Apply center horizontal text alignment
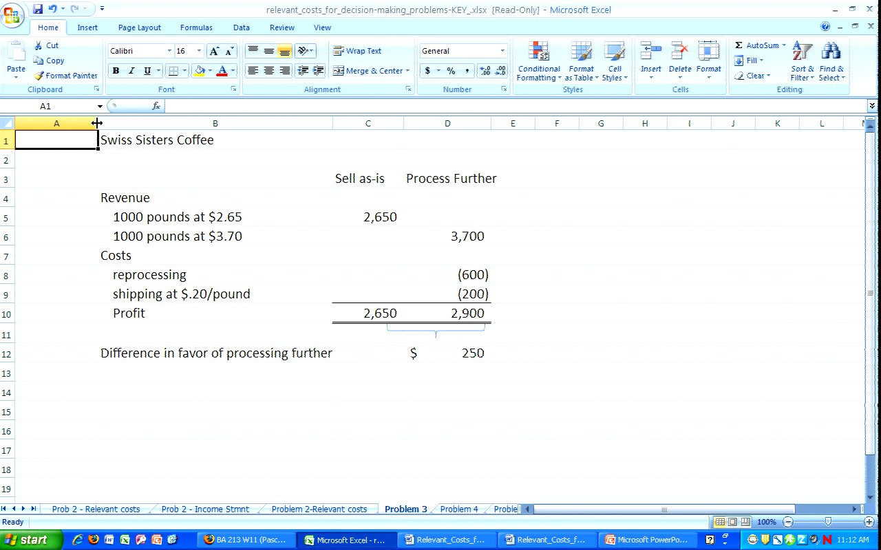Screen dimensions: 881x550 point(269,71)
